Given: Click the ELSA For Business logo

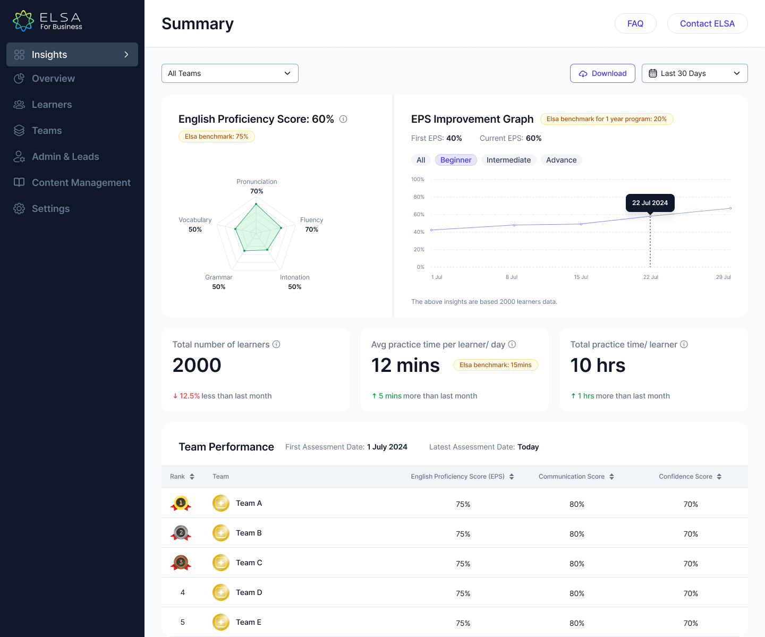Looking at the screenshot, I should [47, 21].
